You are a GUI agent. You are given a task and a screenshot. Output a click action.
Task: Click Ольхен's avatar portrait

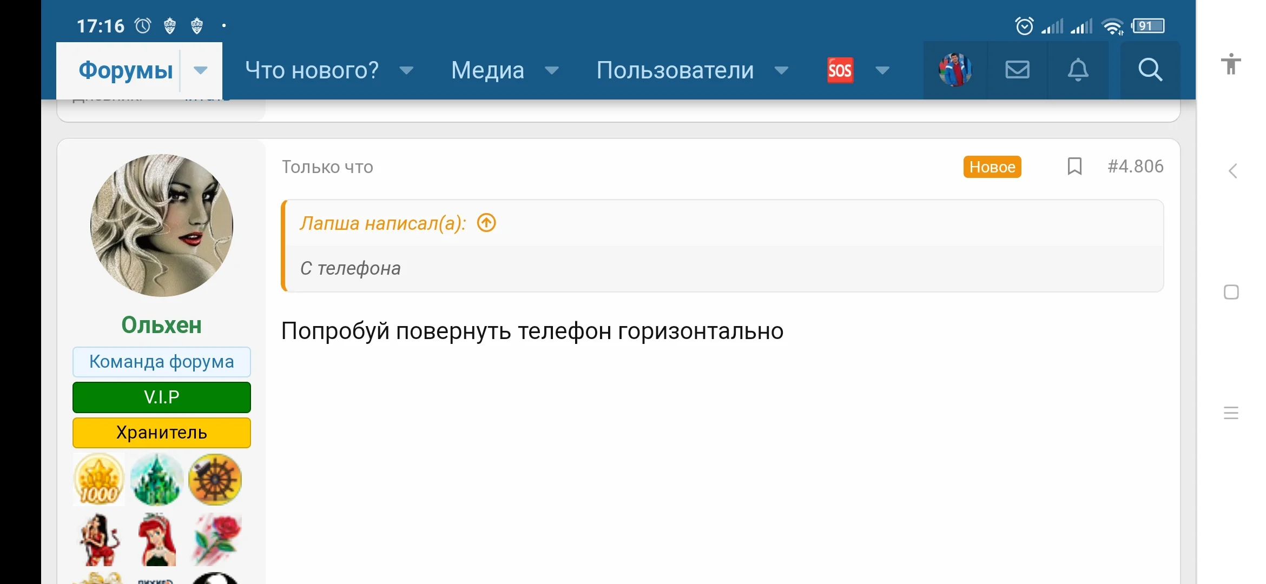pyautogui.click(x=162, y=225)
